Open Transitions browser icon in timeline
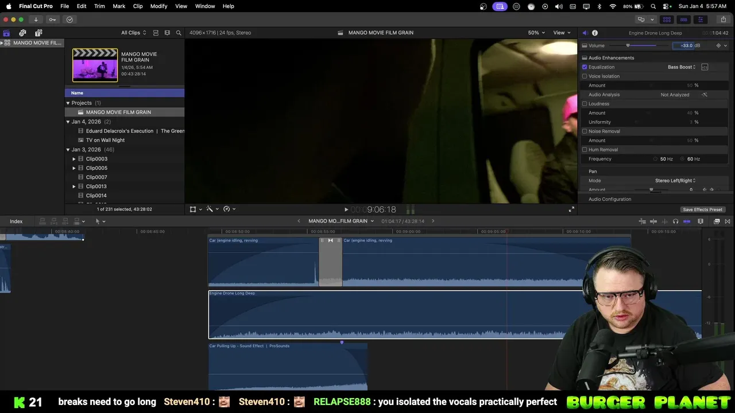Screen dimensions: 735x413 coord(728,221)
